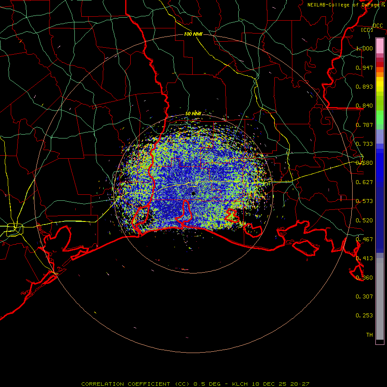Click the 0.253 legend value
The image size is (387, 387).
[364, 316]
